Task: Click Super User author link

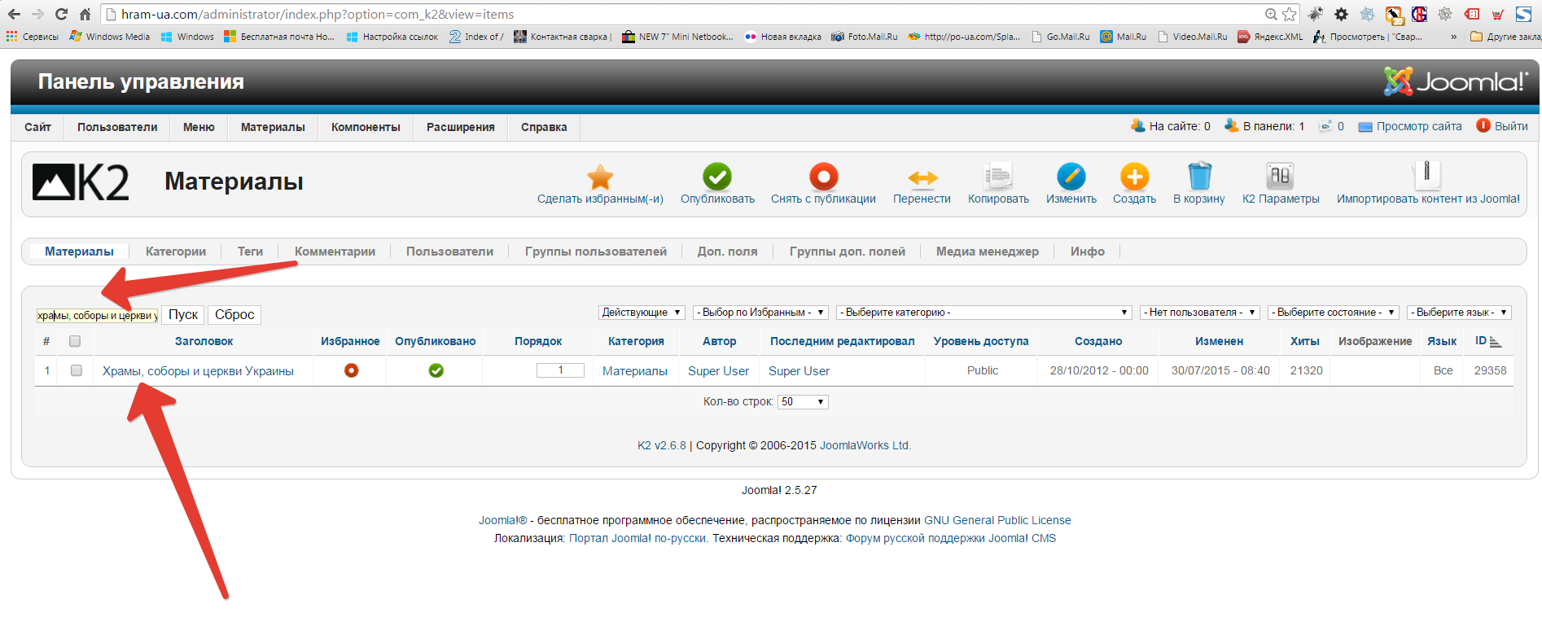Action: (718, 371)
